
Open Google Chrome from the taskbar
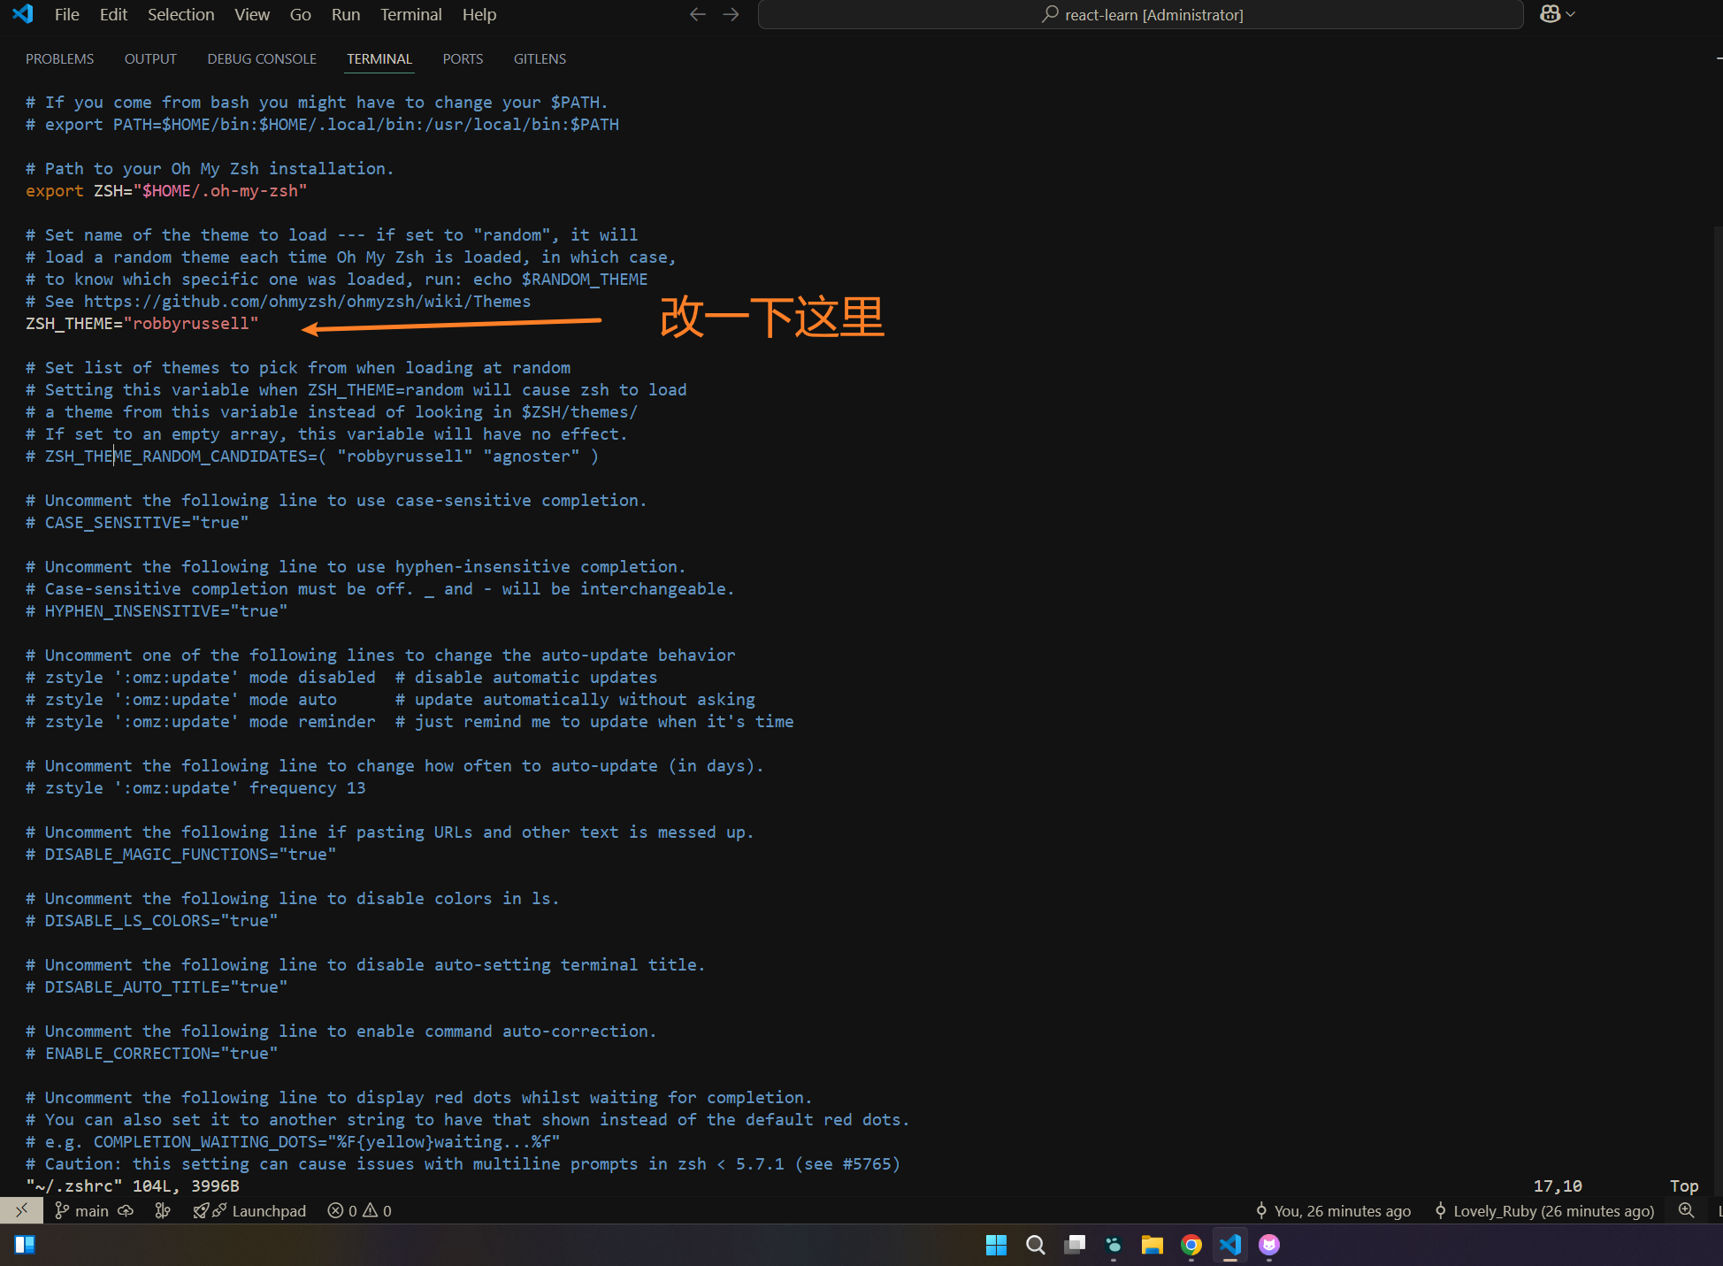[1191, 1245]
